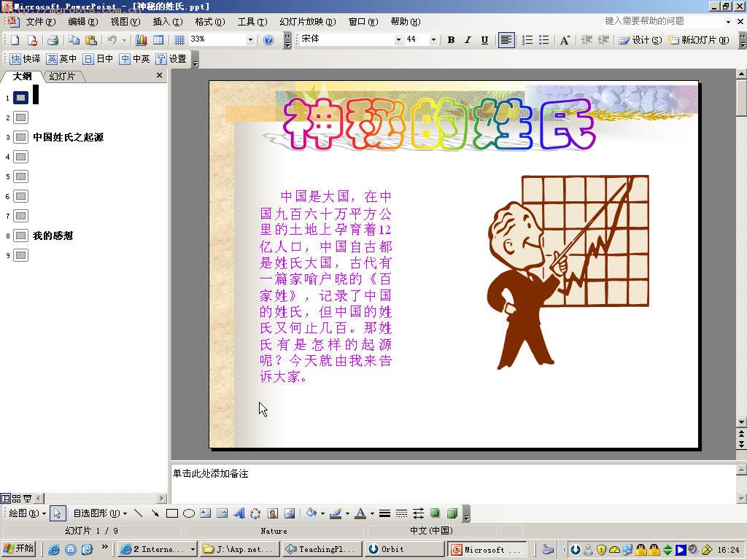The image size is (747, 560).
Task: Create a new blank presentation
Action: 15,40
